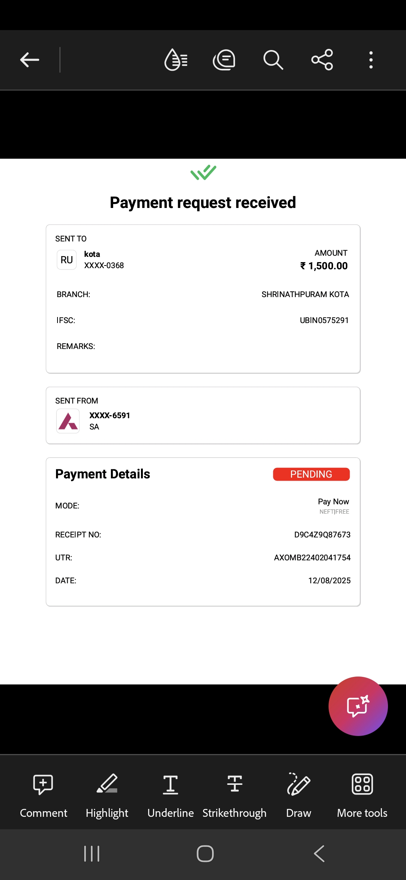Tap the UTR number AXOMB22402041754
This screenshot has height=880, width=406.
tap(312, 558)
